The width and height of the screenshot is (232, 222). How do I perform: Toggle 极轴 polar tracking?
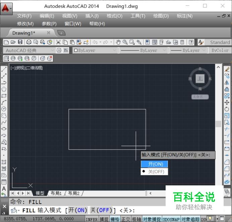tap(136, 219)
